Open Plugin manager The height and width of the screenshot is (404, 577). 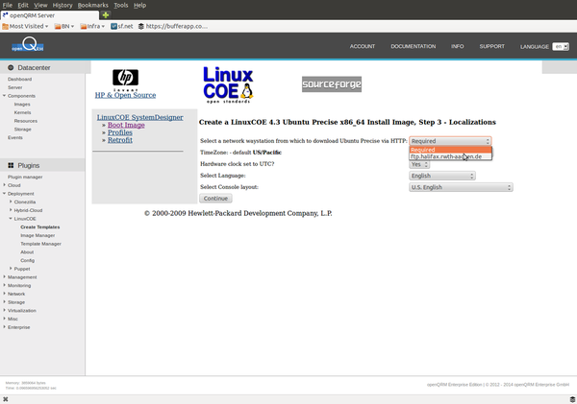tap(25, 177)
